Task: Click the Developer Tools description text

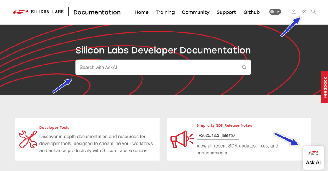Action: click(x=96, y=144)
